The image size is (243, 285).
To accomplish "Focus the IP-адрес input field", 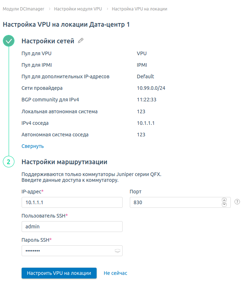I will (72, 202).
